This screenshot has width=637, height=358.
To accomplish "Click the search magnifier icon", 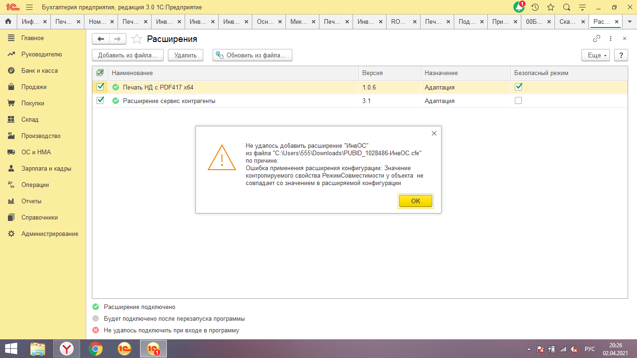I will click(x=567, y=7).
